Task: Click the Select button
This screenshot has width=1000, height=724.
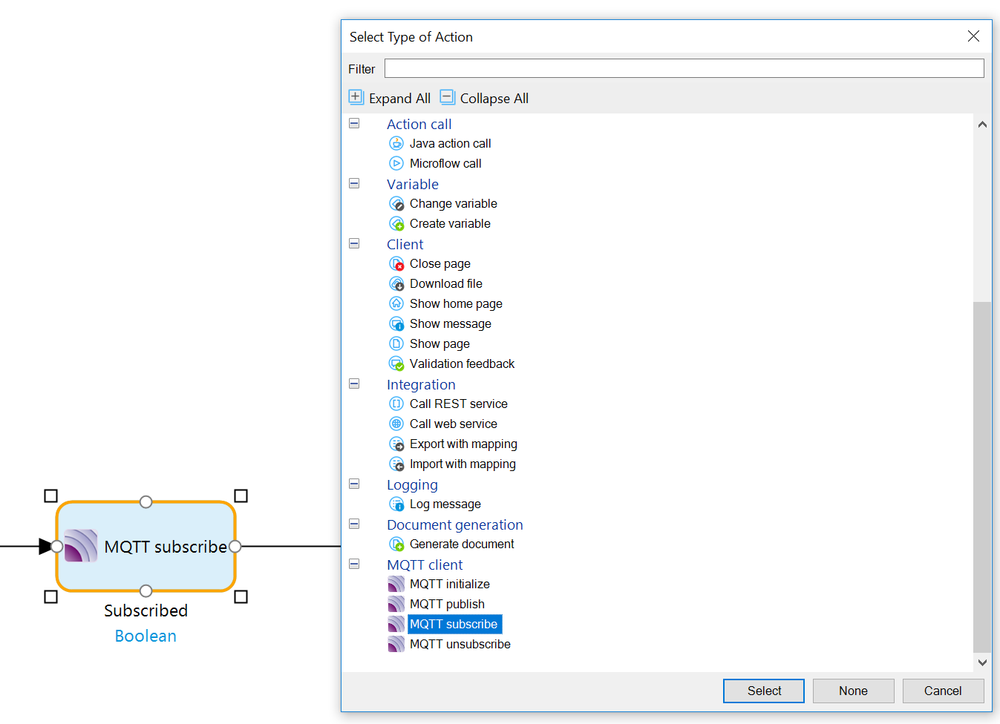Action: click(764, 691)
